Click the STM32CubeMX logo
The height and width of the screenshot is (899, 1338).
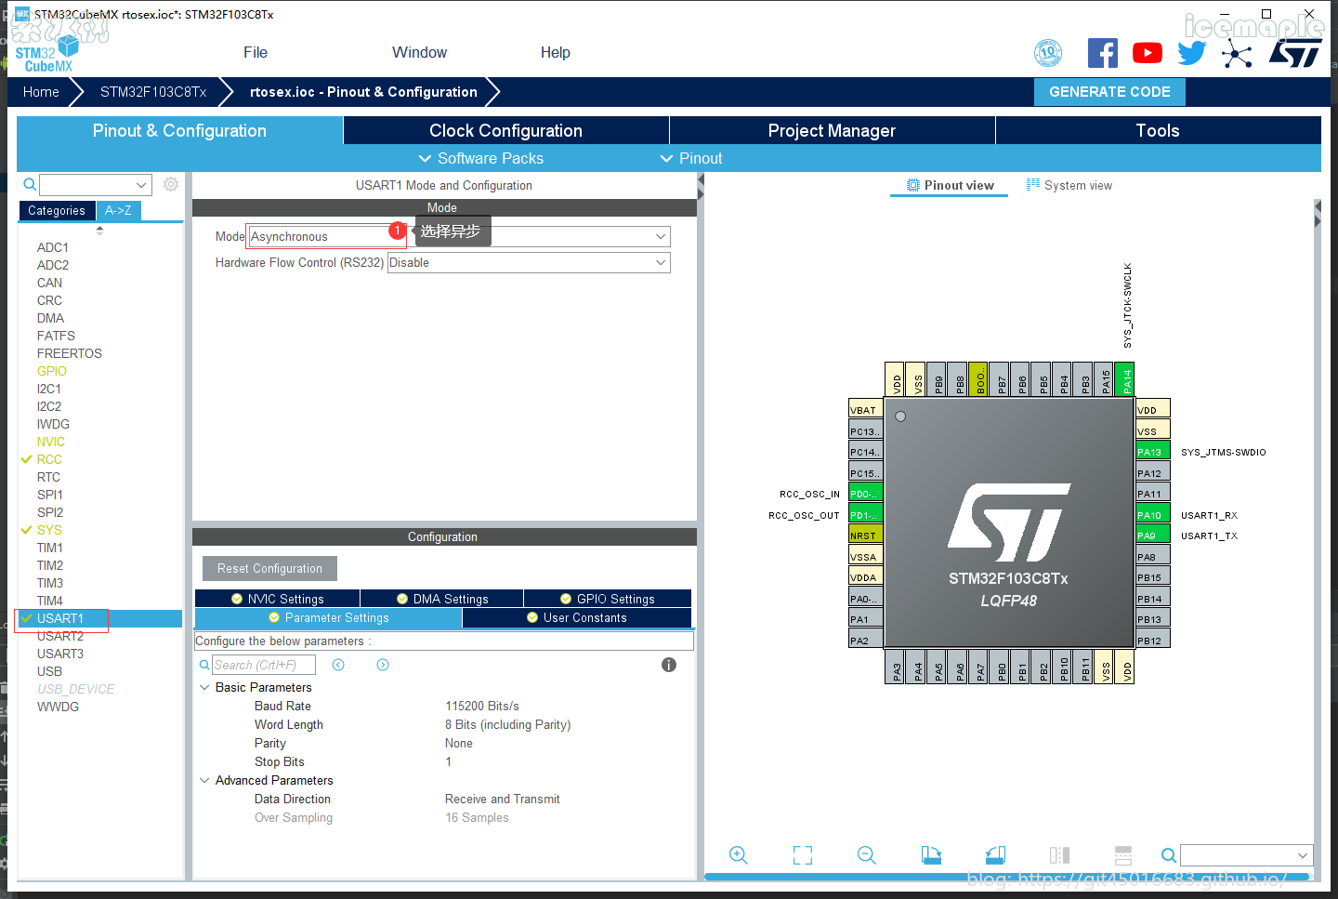pyautogui.click(x=46, y=54)
